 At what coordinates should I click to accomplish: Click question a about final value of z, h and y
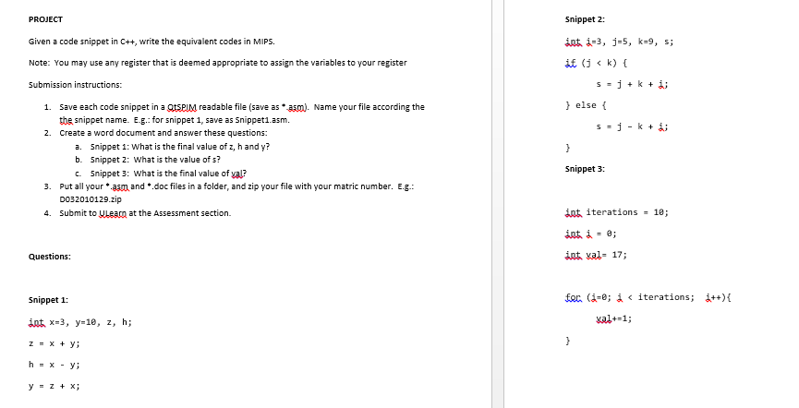[180, 147]
